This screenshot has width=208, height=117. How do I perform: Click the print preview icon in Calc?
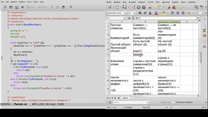[144, 7]
